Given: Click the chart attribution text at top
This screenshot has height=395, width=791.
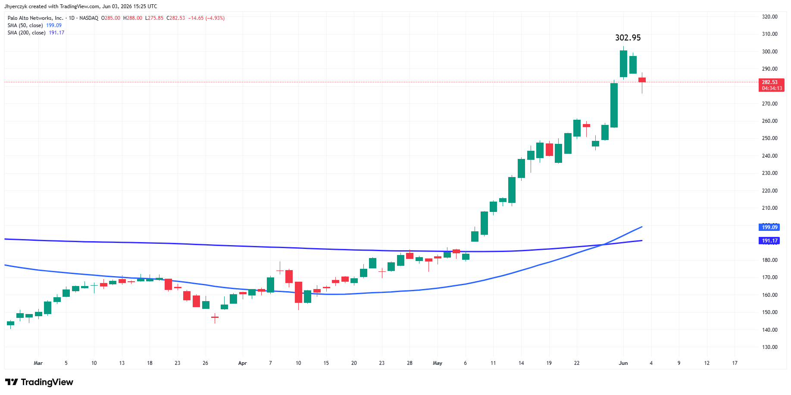Looking at the screenshot, I should [81, 6].
